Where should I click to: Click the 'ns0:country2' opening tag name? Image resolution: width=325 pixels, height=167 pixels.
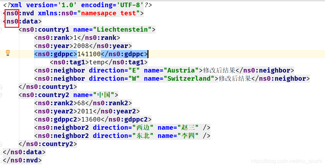click(x=45, y=95)
